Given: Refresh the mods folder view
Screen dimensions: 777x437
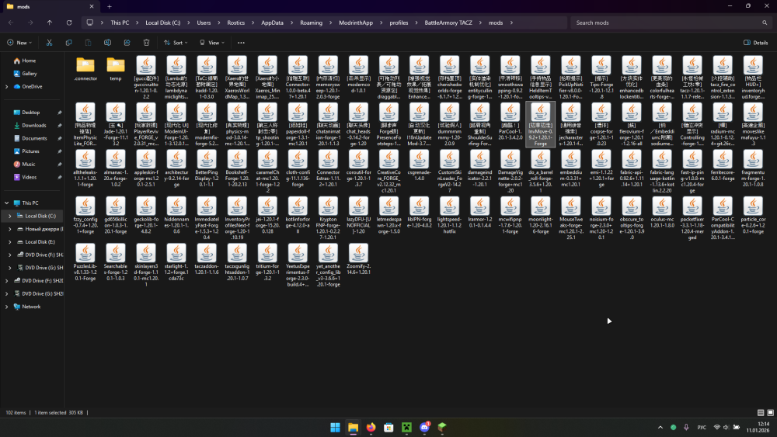Looking at the screenshot, I should click(x=69, y=23).
